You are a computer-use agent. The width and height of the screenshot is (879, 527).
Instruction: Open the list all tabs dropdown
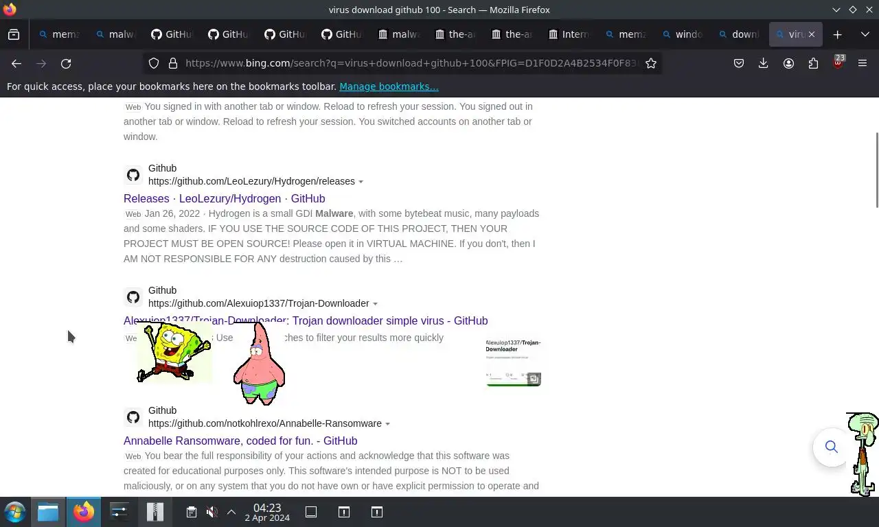click(x=865, y=34)
